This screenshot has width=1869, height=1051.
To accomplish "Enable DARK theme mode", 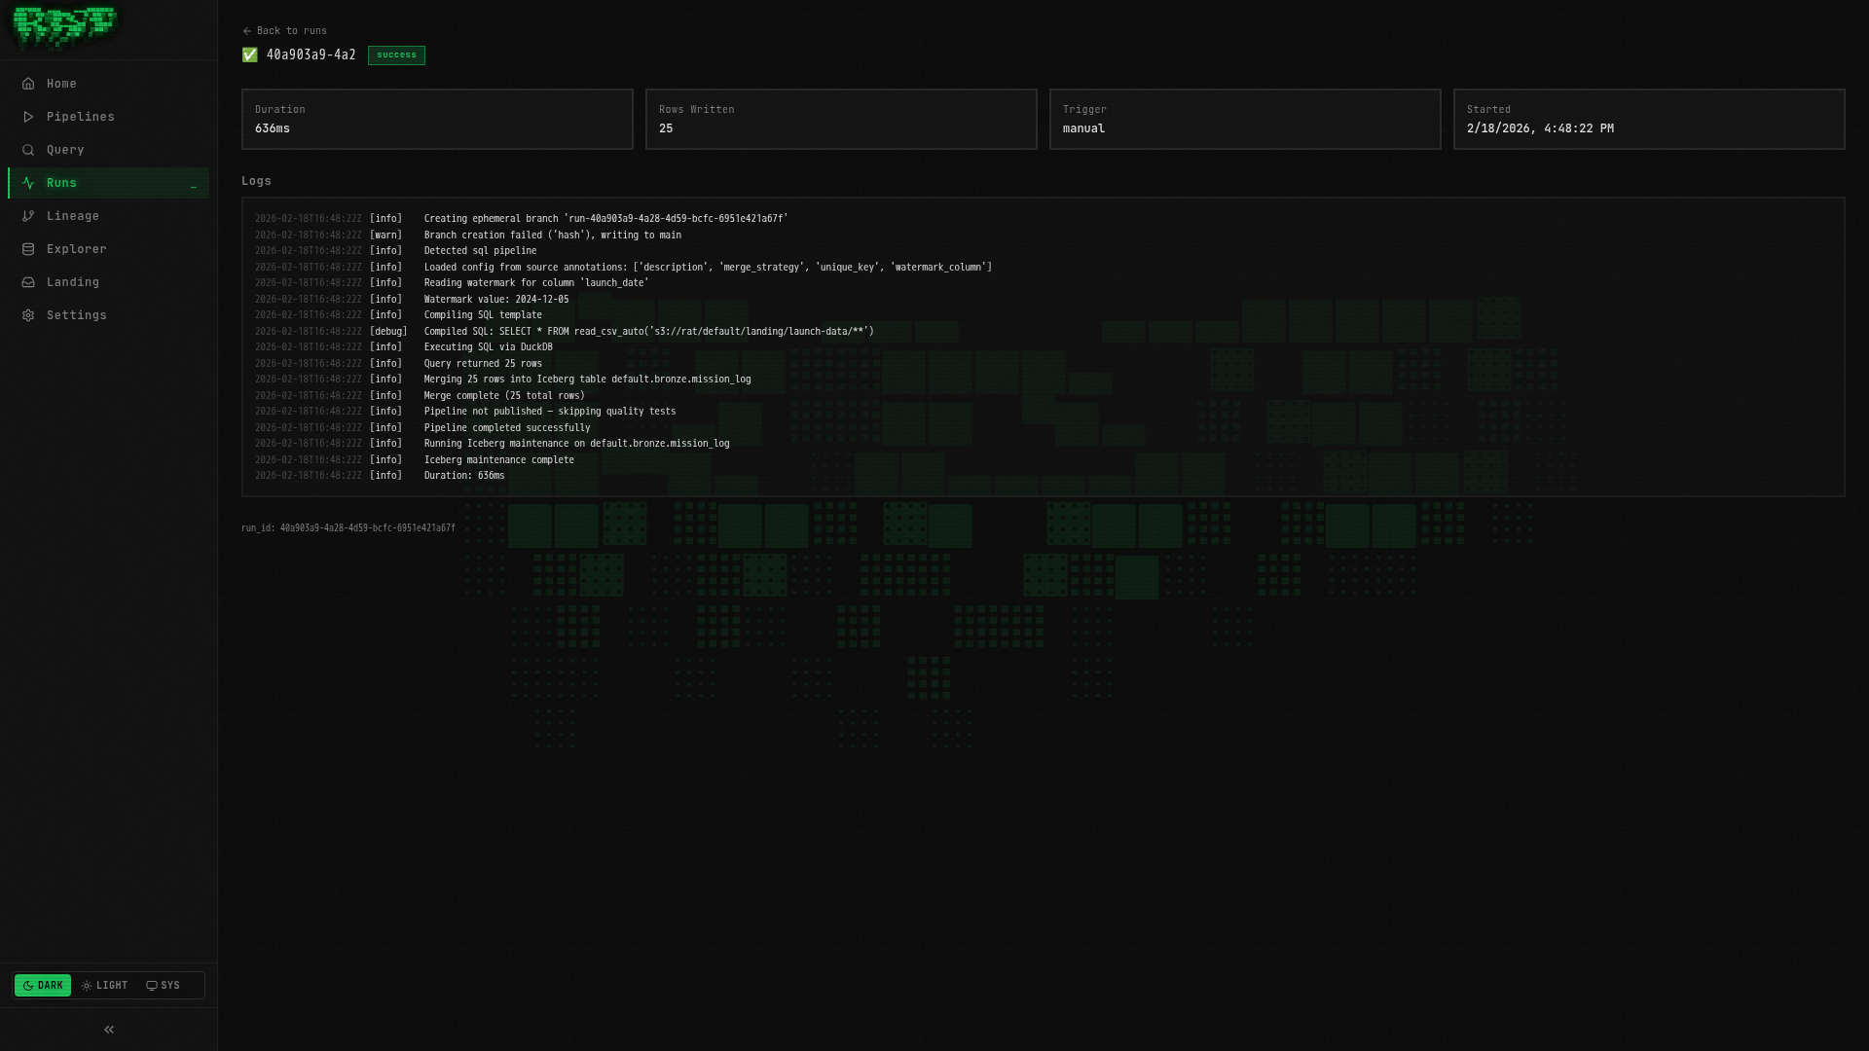I will click(43, 985).
